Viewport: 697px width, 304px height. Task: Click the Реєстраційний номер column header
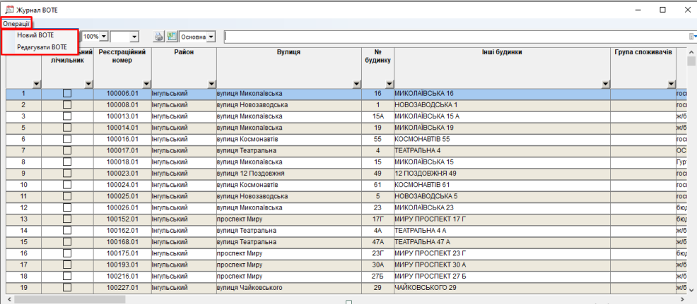(122, 56)
